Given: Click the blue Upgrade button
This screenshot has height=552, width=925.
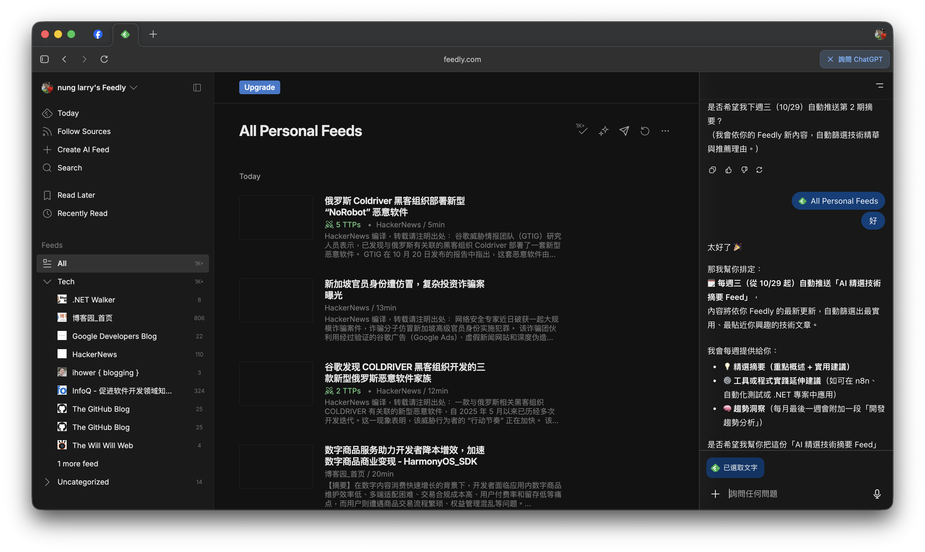Looking at the screenshot, I should coord(259,87).
